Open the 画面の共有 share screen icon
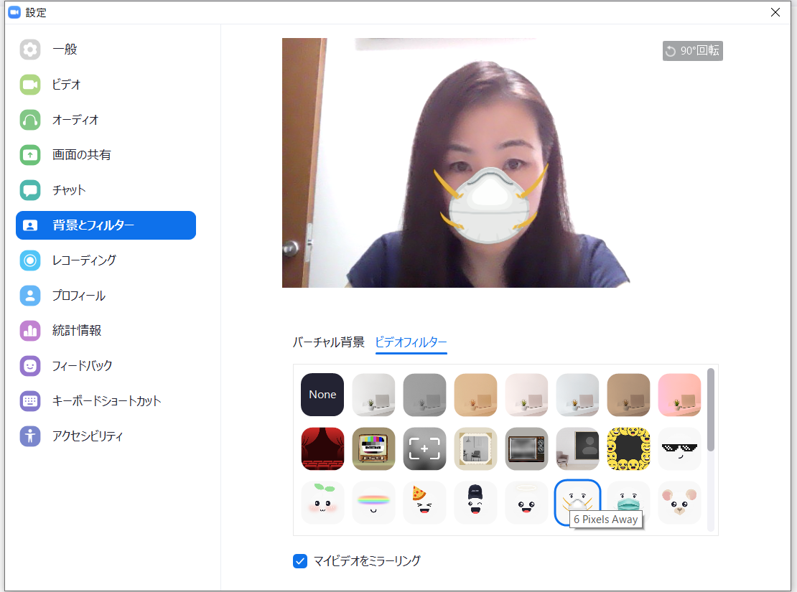The image size is (797, 592). coord(30,155)
